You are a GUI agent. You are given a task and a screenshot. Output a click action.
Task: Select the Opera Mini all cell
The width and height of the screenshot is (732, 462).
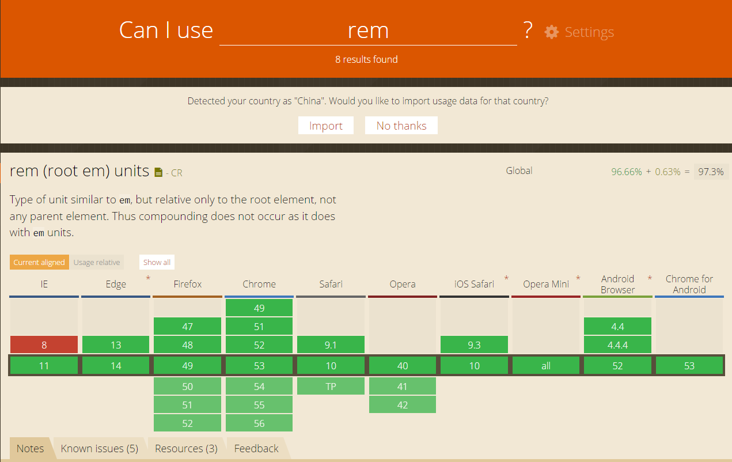tap(546, 366)
